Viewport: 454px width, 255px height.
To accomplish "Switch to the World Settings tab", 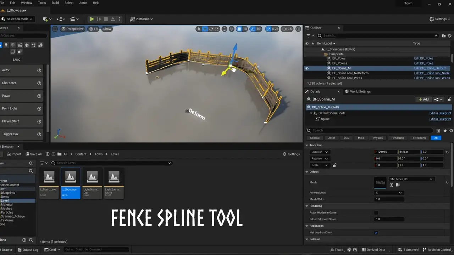I will [x=360, y=91].
